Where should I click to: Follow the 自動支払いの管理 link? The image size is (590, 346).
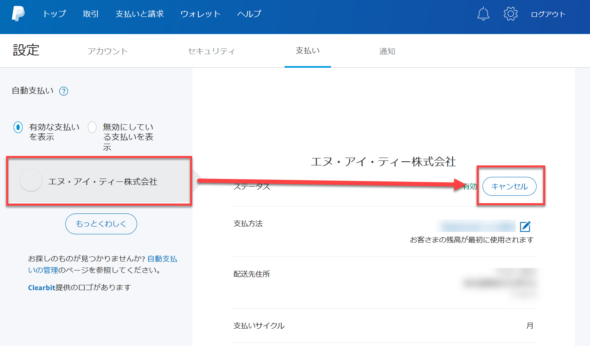point(162,259)
